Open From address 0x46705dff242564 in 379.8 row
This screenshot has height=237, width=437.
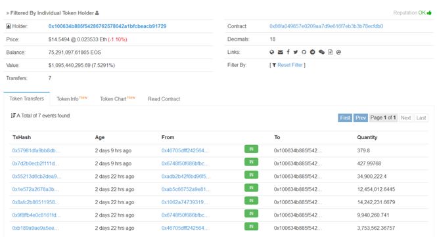click(x=185, y=150)
